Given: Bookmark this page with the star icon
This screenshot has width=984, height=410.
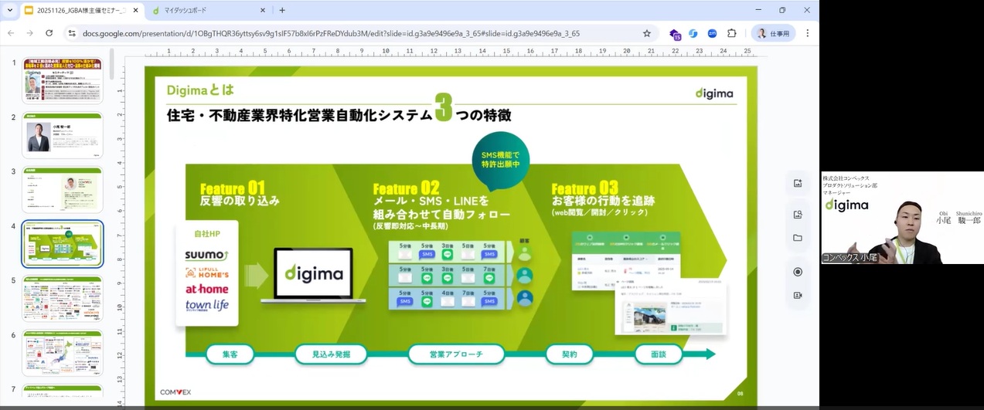Looking at the screenshot, I should [647, 33].
